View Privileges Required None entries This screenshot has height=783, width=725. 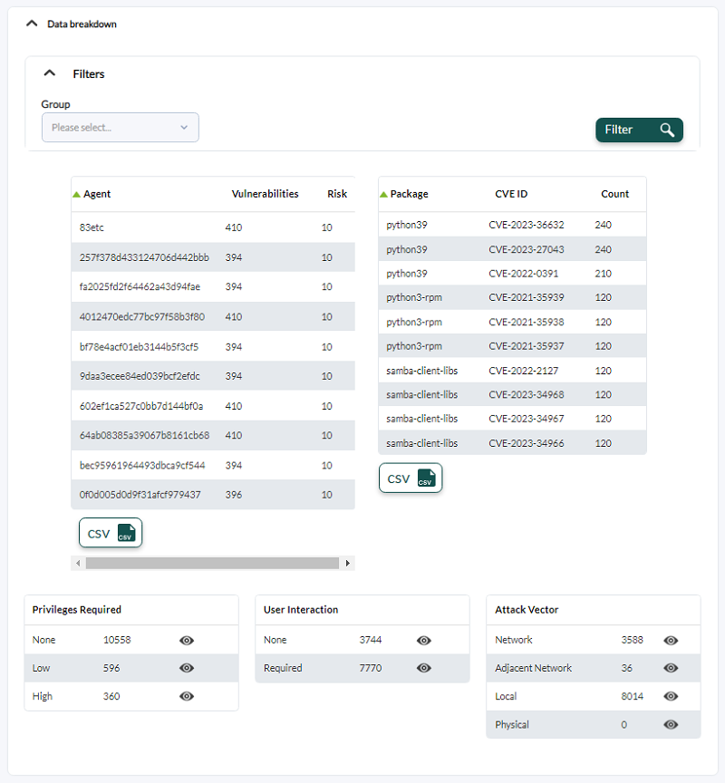[187, 640]
